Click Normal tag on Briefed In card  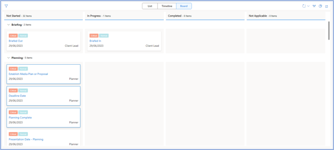pyautogui.click(x=104, y=36)
